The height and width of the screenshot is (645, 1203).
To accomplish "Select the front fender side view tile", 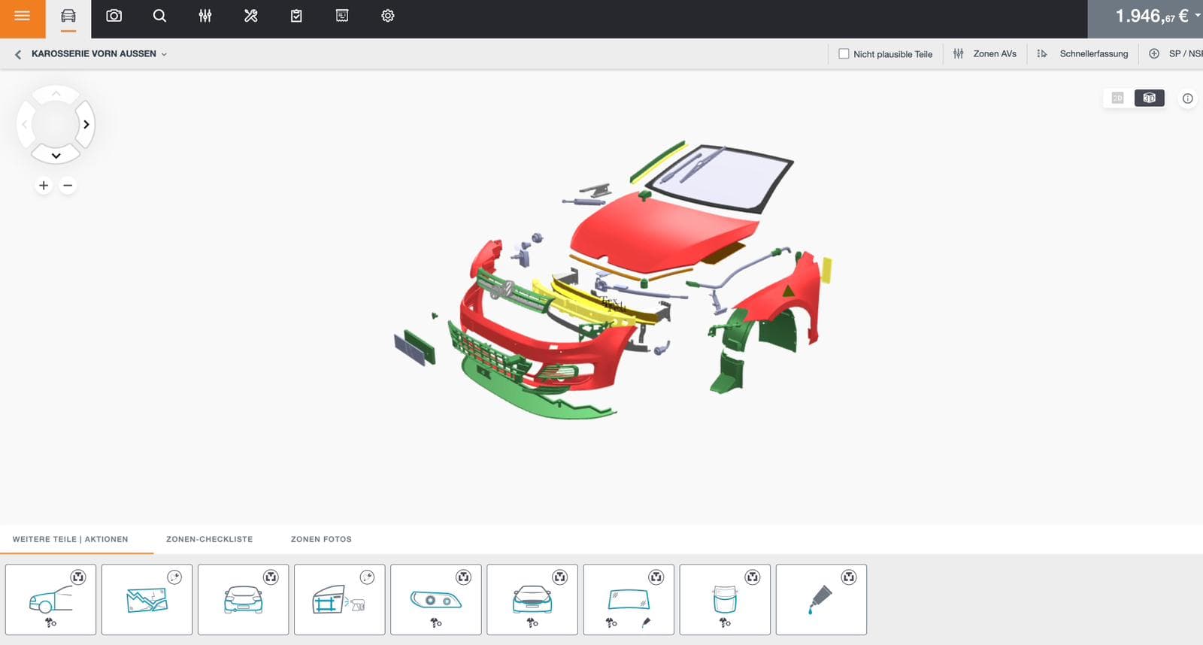I will tap(50, 600).
